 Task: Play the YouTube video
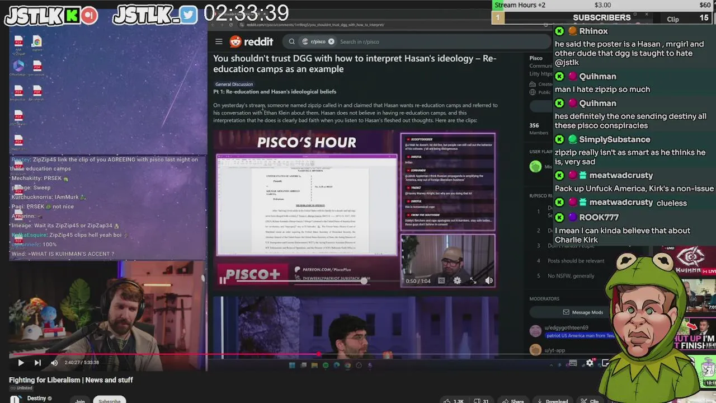(x=21, y=363)
